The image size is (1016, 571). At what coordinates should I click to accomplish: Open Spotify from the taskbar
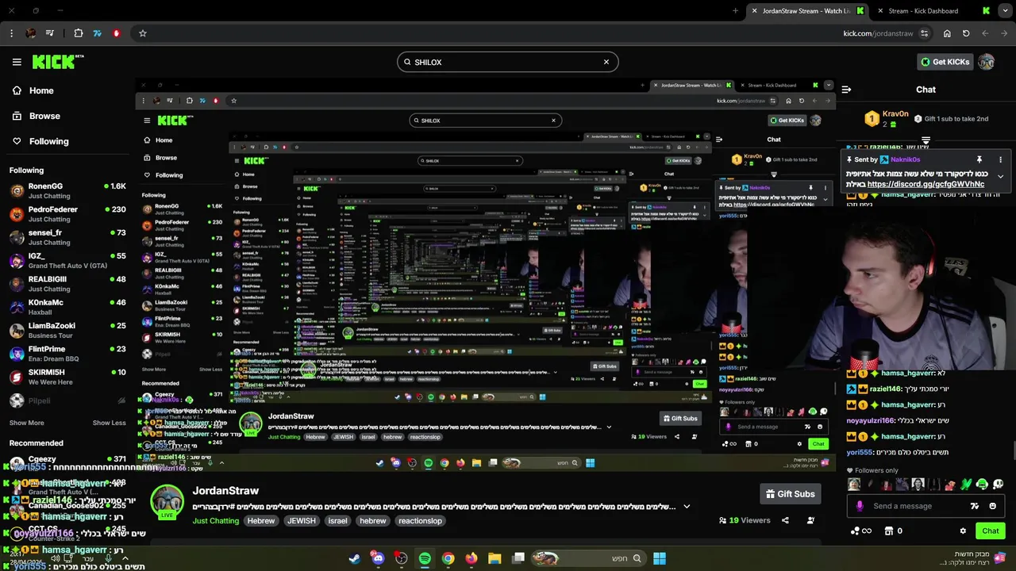coord(425,558)
